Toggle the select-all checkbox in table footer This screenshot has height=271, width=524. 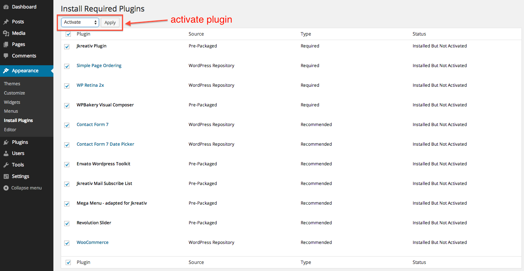[68, 262]
